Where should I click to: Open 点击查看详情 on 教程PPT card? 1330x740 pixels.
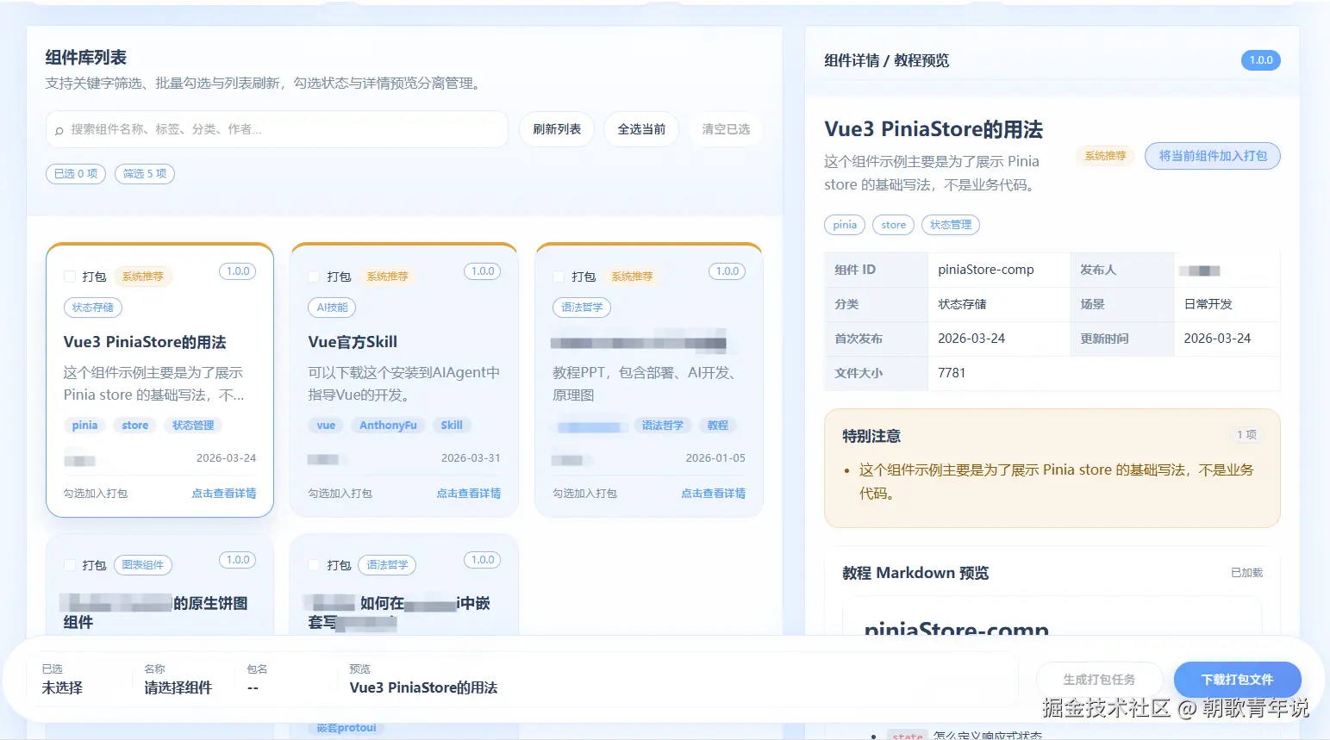pos(714,494)
